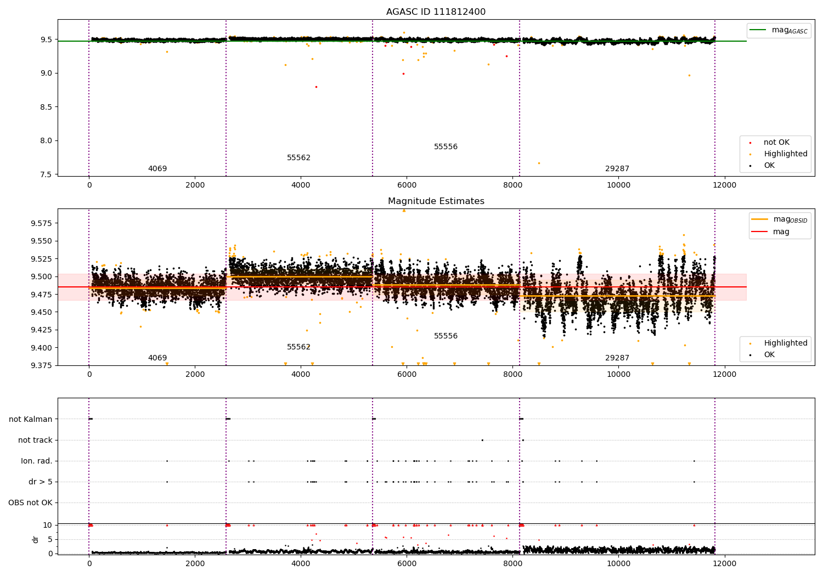Click 'OK' in the middle plot legend

pos(769,355)
